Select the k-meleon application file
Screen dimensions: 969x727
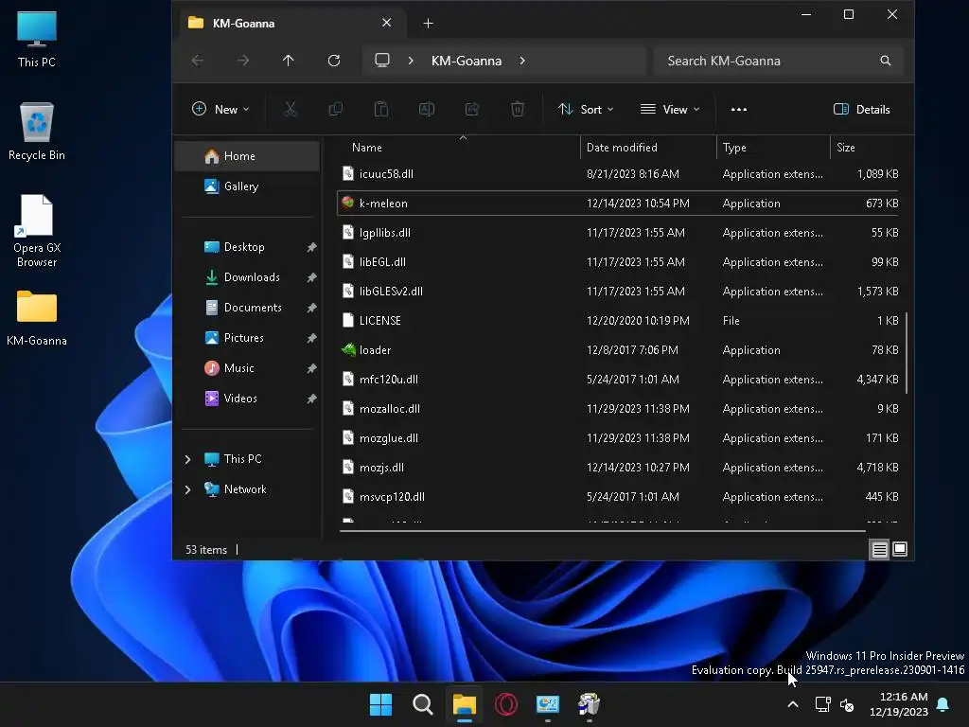pyautogui.click(x=618, y=203)
